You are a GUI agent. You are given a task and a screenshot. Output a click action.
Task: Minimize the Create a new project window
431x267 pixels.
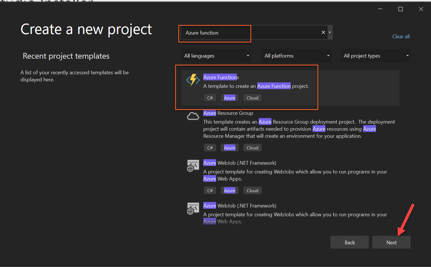tap(380, 9)
